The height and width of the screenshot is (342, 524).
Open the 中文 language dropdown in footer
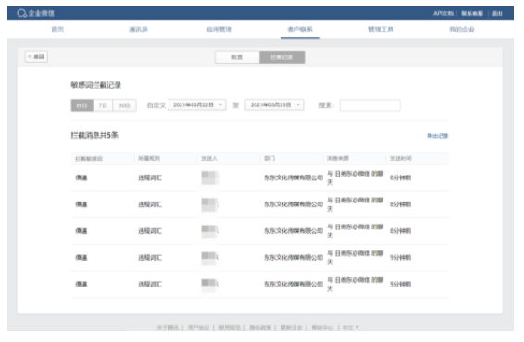tap(350, 327)
